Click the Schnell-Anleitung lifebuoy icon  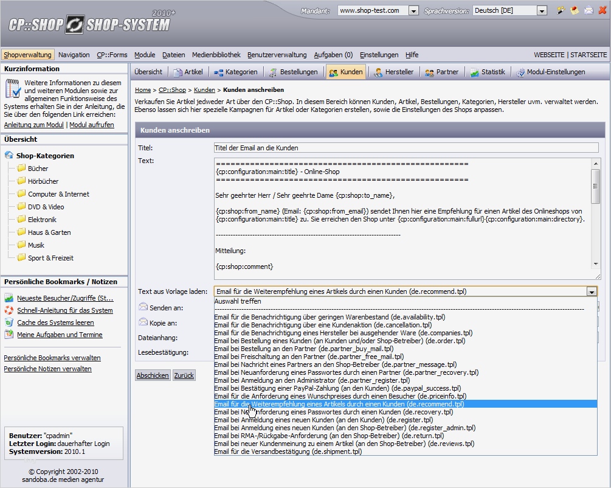[9, 310]
